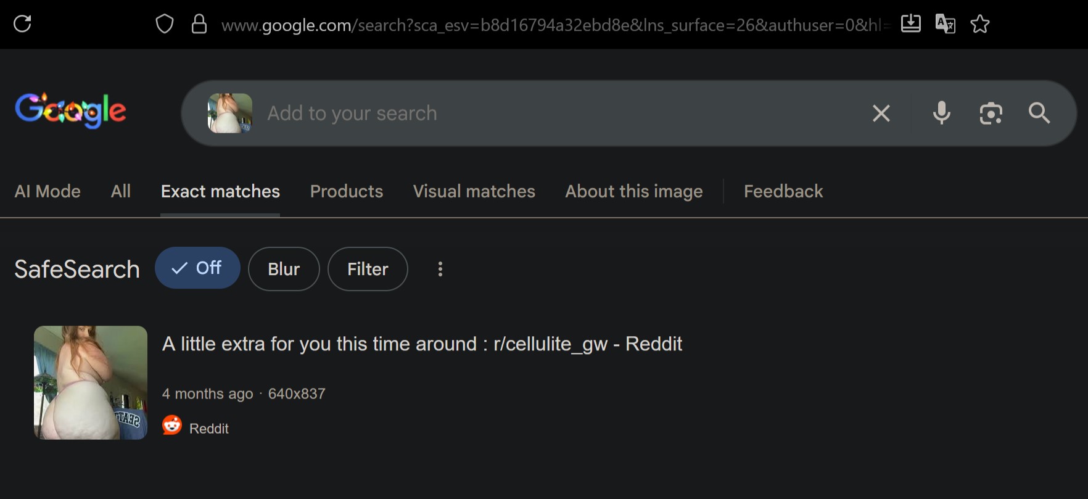Bookmark this page with the star icon
1088x499 pixels.
(979, 24)
